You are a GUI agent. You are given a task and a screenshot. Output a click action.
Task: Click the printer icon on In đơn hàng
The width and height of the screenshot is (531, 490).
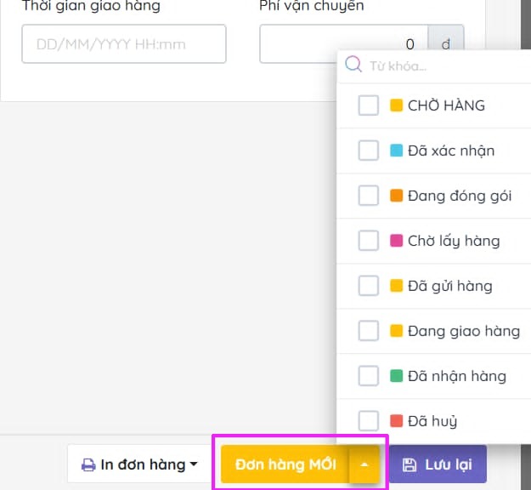pyautogui.click(x=88, y=465)
